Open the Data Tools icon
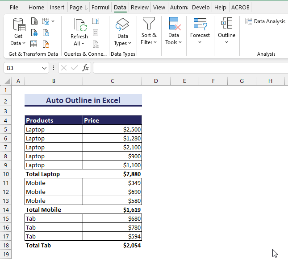The image size is (288, 259). 174,24
